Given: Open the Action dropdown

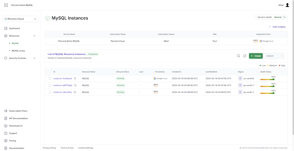Looking at the screenshot, I should coord(275,56).
